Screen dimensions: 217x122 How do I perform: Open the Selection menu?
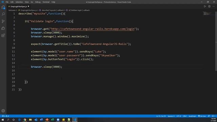coord(19,2)
